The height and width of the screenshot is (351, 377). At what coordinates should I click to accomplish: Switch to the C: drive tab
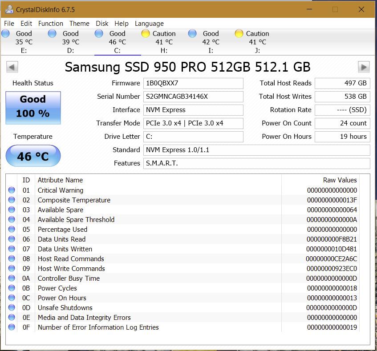coord(117,42)
